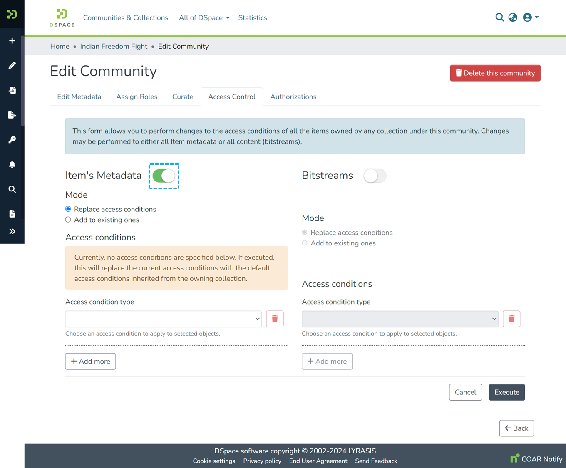566x468 pixels.
Task: Expand the sidebar with the double-chevron icon
Action: point(12,231)
